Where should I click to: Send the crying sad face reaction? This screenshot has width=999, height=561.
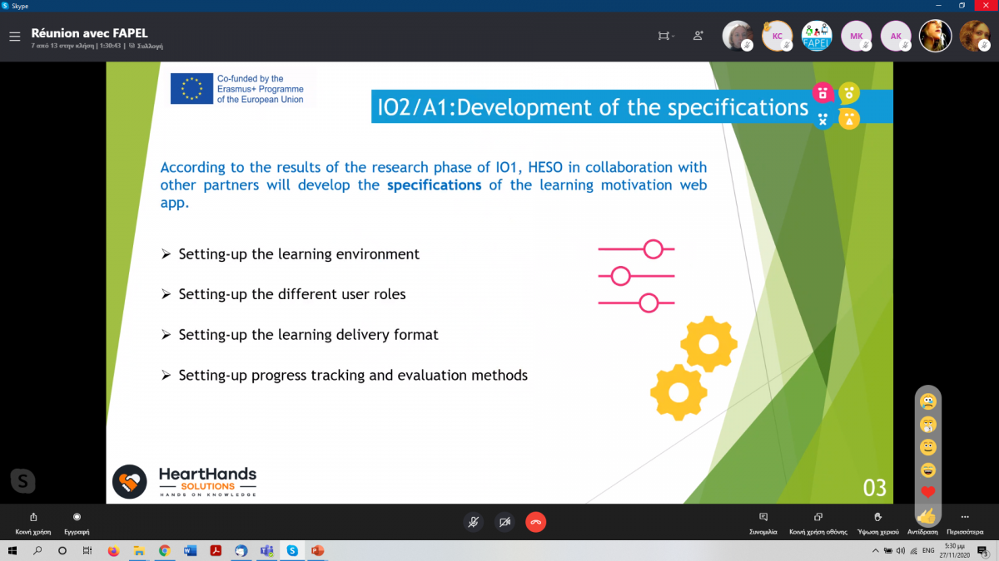point(928,402)
